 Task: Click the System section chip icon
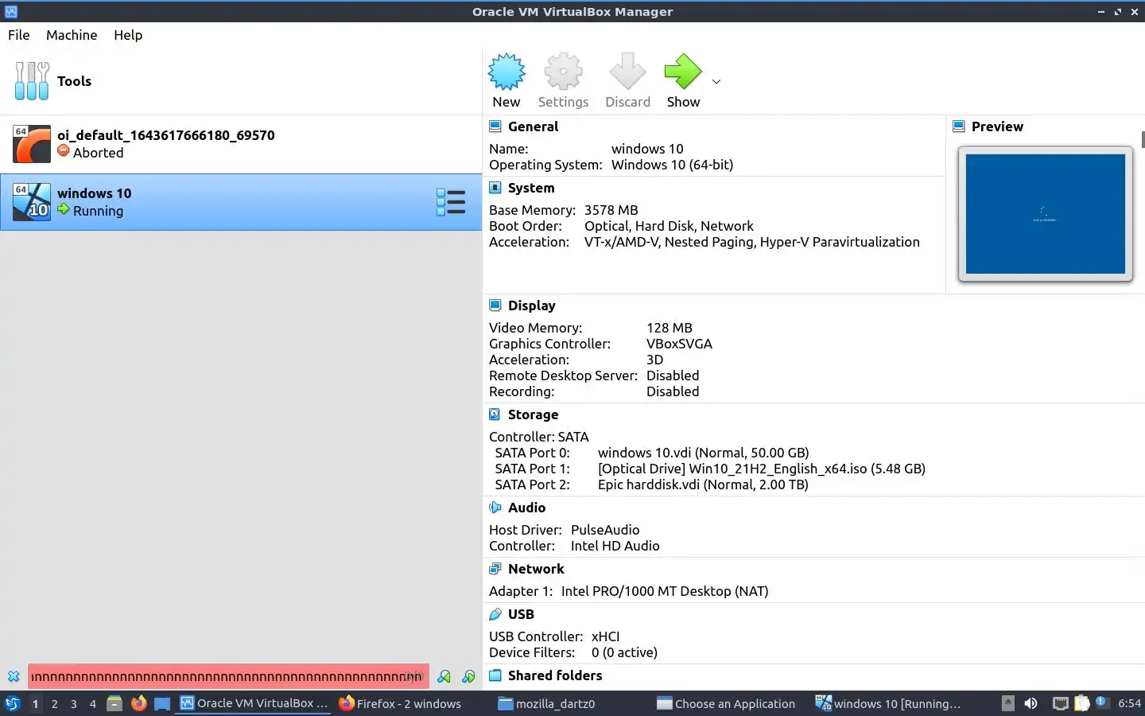point(495,188)
